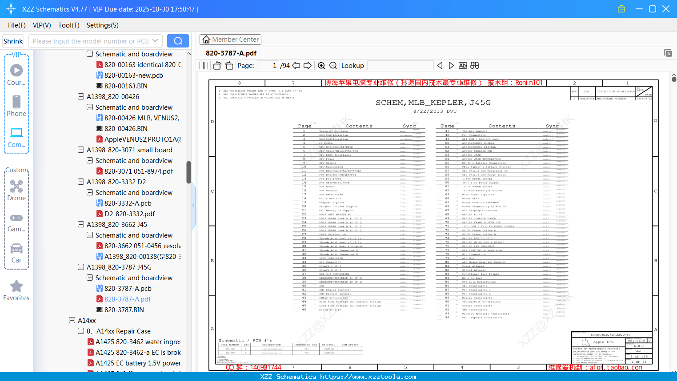Open the Phone sidebar category
The image size is (677, 381).
coord(16,106)
